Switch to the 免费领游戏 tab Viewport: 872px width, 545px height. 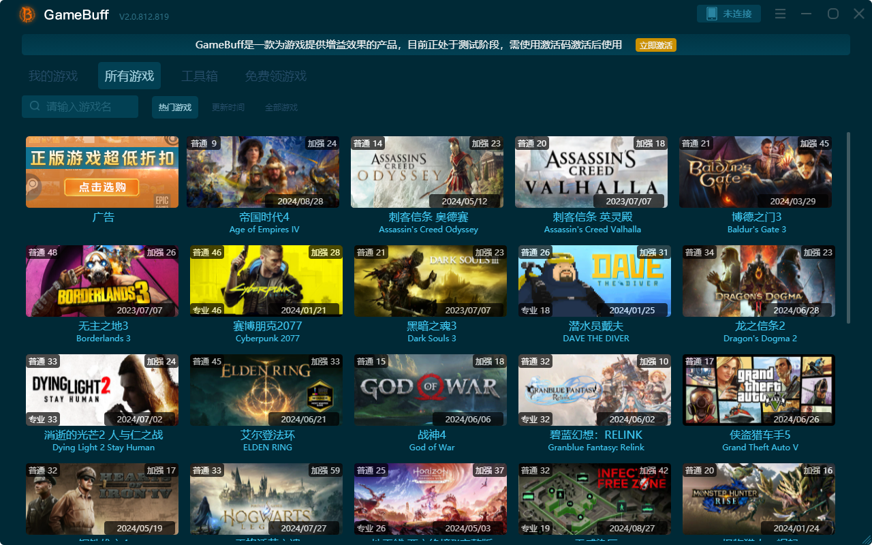click(x=276, y=76)
